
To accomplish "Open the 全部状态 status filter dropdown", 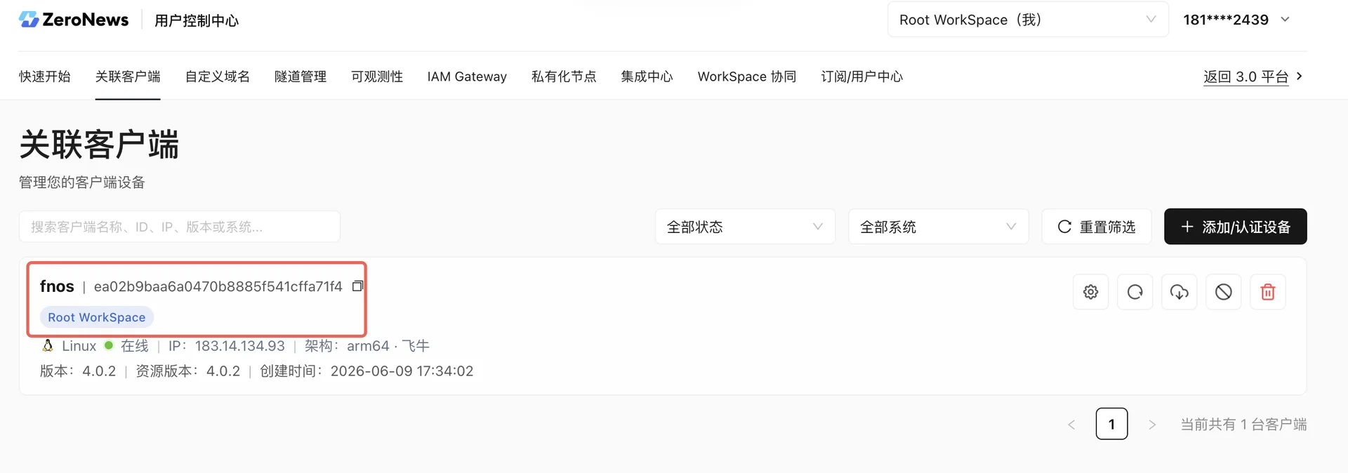I will (x=745, y=227).
